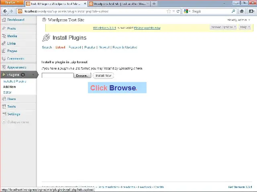Click the Comments bubble icon
The height and width of the screenshot is (192, 257).
(x=4, y=58)
